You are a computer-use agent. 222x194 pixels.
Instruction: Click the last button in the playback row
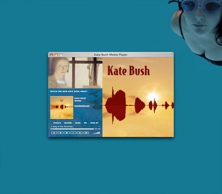pos(86,133)
